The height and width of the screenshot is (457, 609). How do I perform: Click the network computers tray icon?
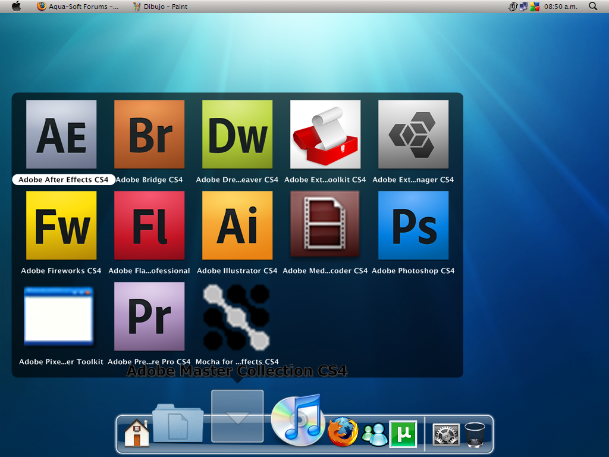(x=523, y=7)
